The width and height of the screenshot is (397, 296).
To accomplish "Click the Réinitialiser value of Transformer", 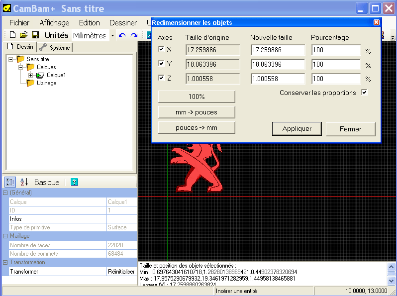I will [121, 272].
